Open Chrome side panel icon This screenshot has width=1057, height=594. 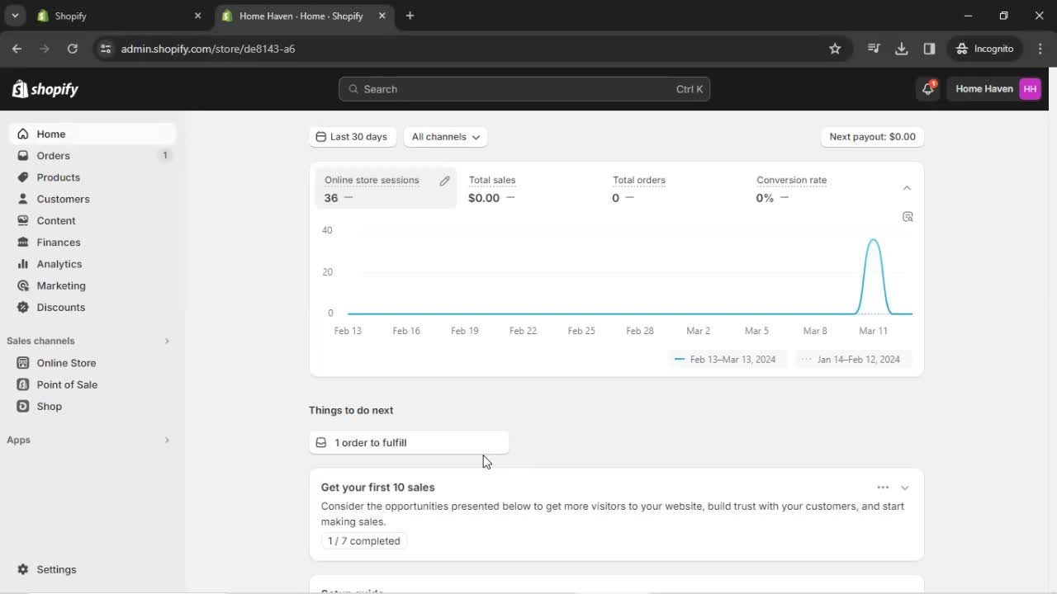tap(929, 49)
